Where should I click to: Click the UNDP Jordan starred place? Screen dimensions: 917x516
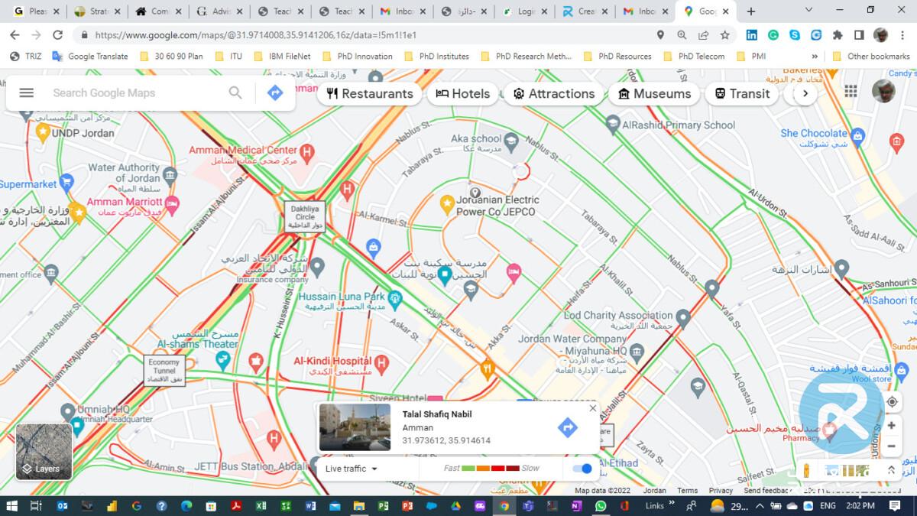pyautogui.click(x=43, y=132)
